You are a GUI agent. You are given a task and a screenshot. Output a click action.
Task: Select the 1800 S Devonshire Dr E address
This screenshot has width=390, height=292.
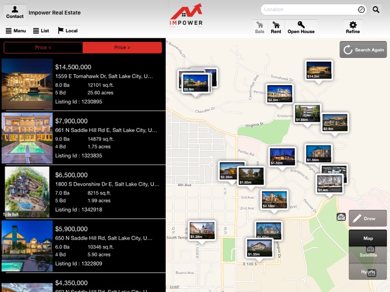point(107,184)
